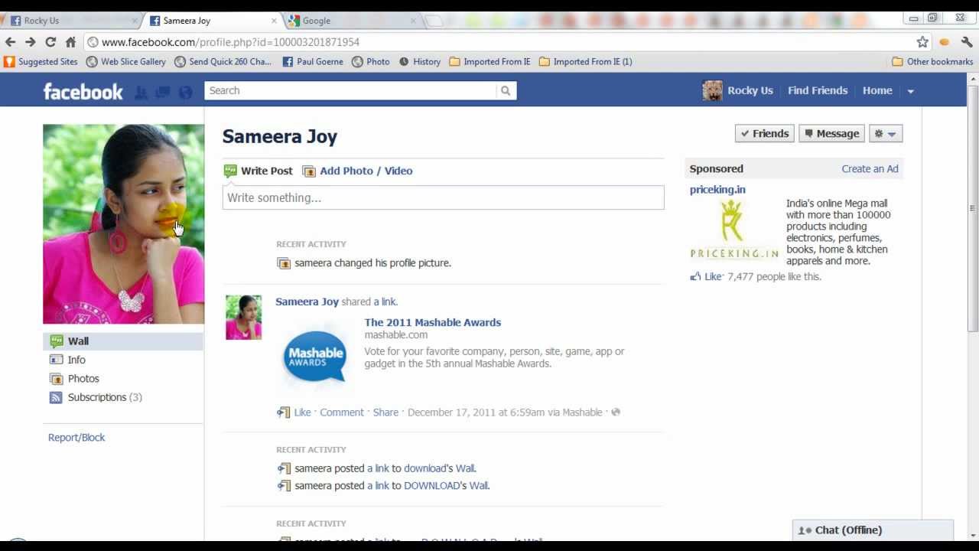Click the Priceking.in ad logo image
Image resolution: width=979 pixels, height=551 pixels.
pyautogui.click(x=734, y=230)
